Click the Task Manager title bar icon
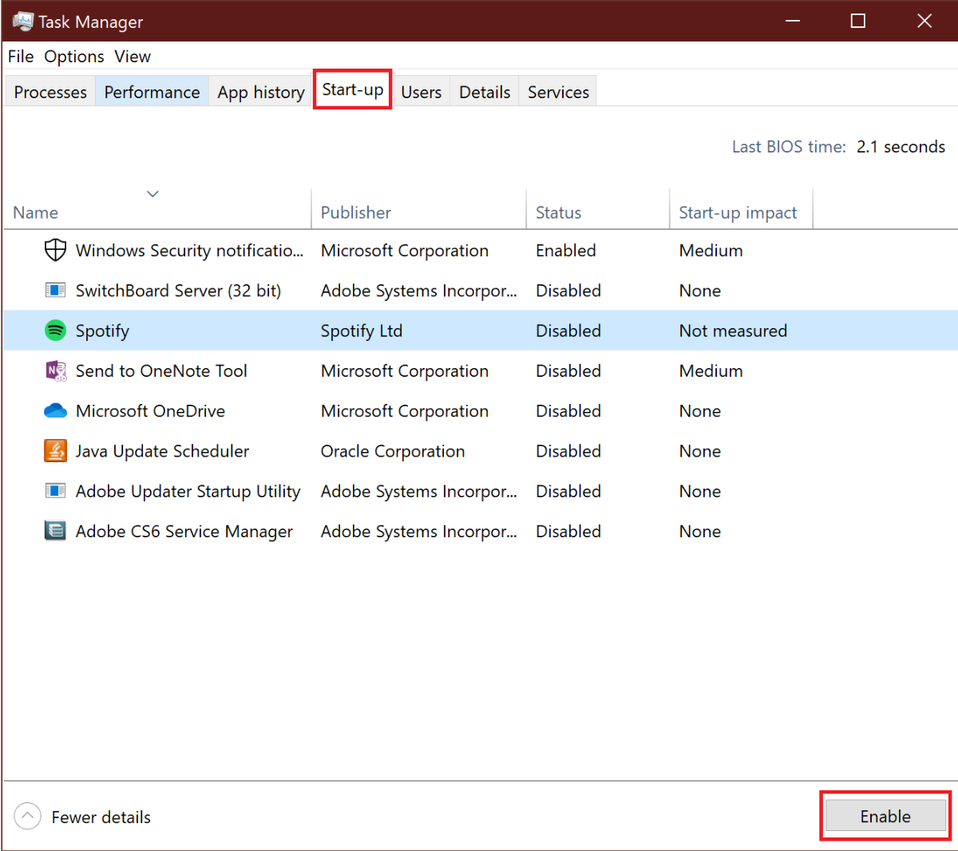This screenshot has height=851, width=958. 23,22
